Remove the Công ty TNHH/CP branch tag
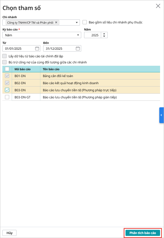 56,23
